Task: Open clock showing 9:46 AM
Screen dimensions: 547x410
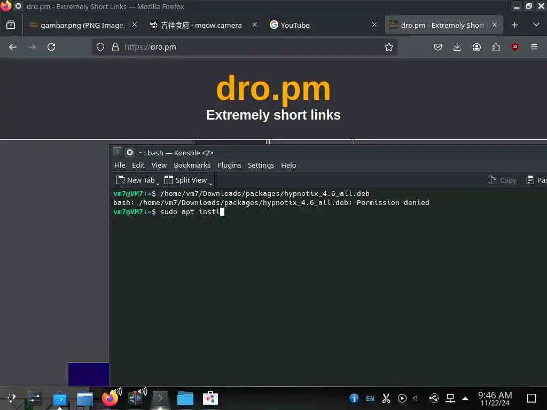Action: point(495,398)
